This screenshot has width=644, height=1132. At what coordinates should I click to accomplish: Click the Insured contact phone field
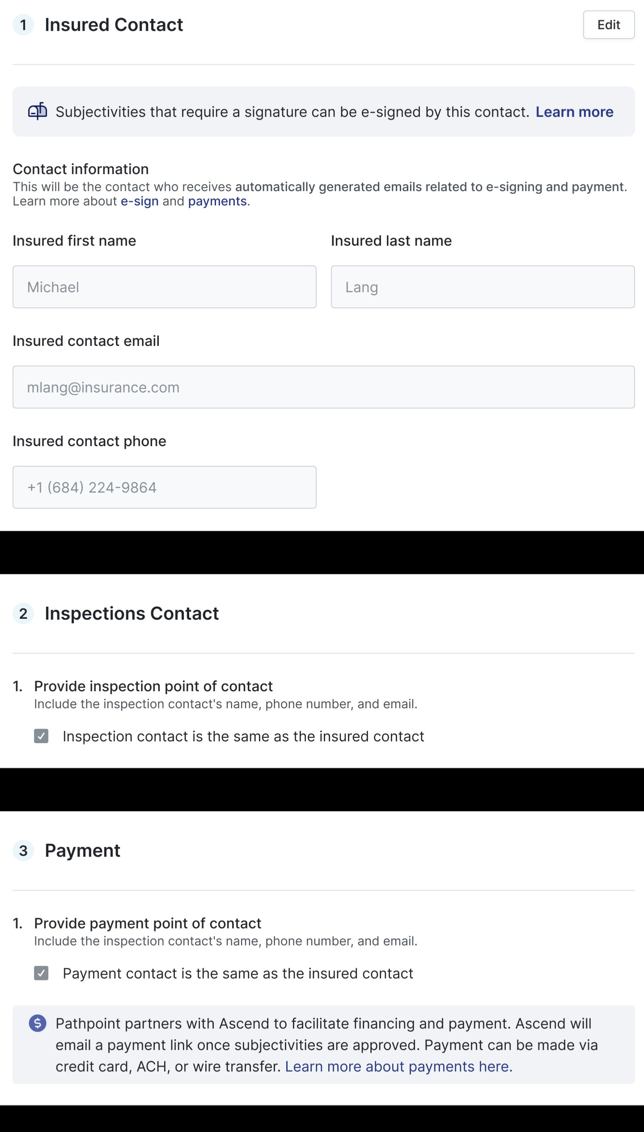[x=165, y=487]
